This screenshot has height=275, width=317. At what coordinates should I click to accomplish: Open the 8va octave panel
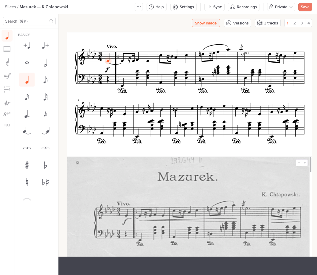(x=7, y=113)
